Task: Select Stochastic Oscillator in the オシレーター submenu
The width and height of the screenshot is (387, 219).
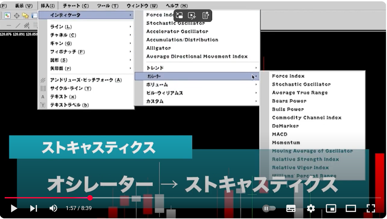Action: 301,84
